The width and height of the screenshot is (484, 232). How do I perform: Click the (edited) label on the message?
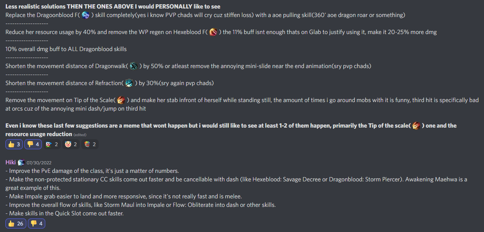(80, 135)
